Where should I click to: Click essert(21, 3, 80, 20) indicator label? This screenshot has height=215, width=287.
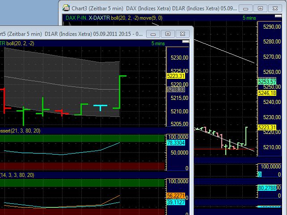pos(20,131)
